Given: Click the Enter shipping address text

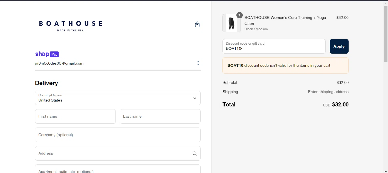Looking at the screenshot, I should coord(328,92).
